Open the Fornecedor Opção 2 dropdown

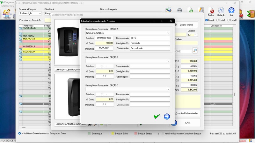[168, 61]
